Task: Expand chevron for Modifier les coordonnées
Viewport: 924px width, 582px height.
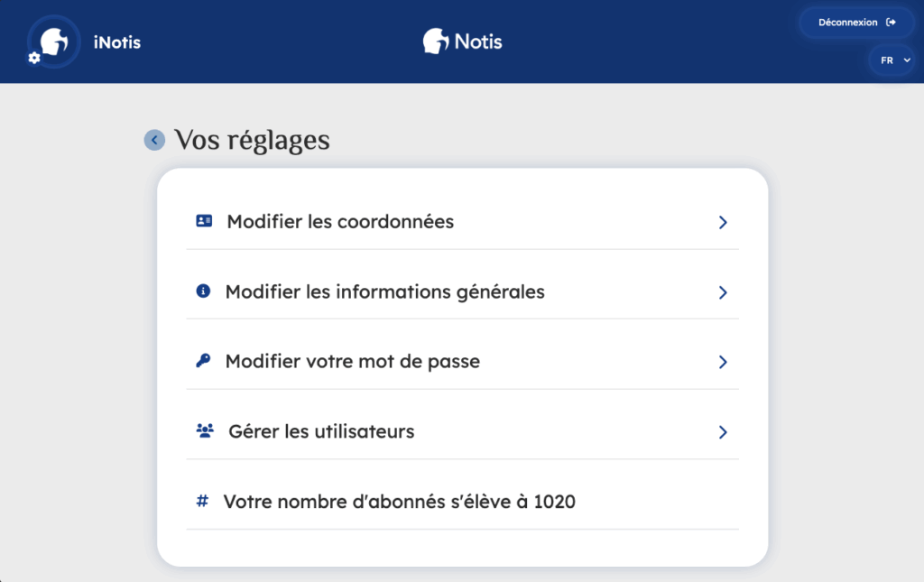Action: coord(723,222)
